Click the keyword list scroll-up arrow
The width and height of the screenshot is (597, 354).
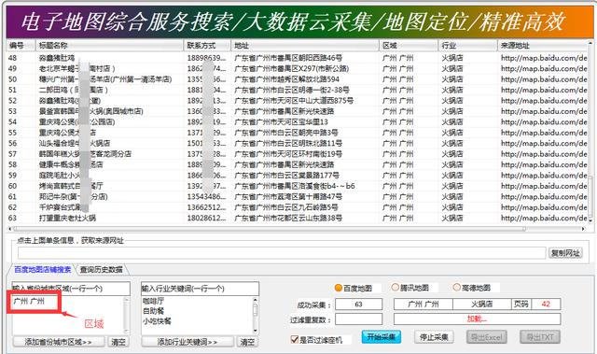point(255,300)
